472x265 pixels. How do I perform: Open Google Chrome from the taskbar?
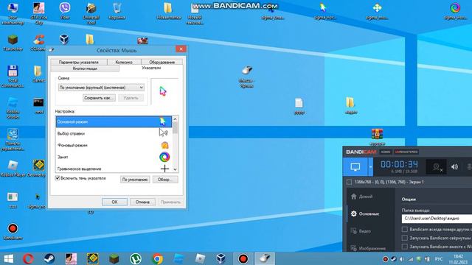(x=157, y=258)
